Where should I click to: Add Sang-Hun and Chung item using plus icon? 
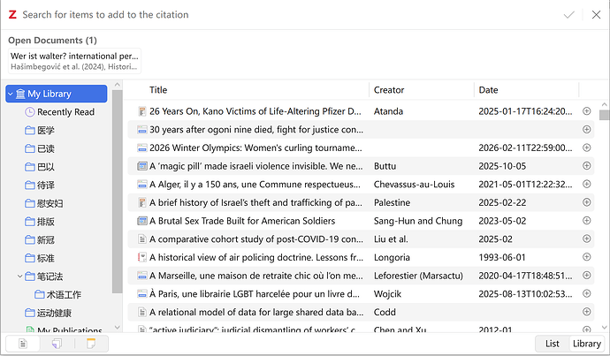pyautogui.click(x=587, y=221)
